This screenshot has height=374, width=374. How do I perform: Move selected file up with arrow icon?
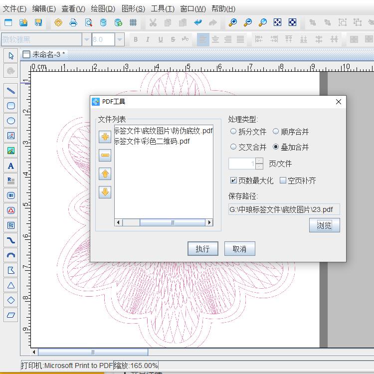tap(105, 174)
